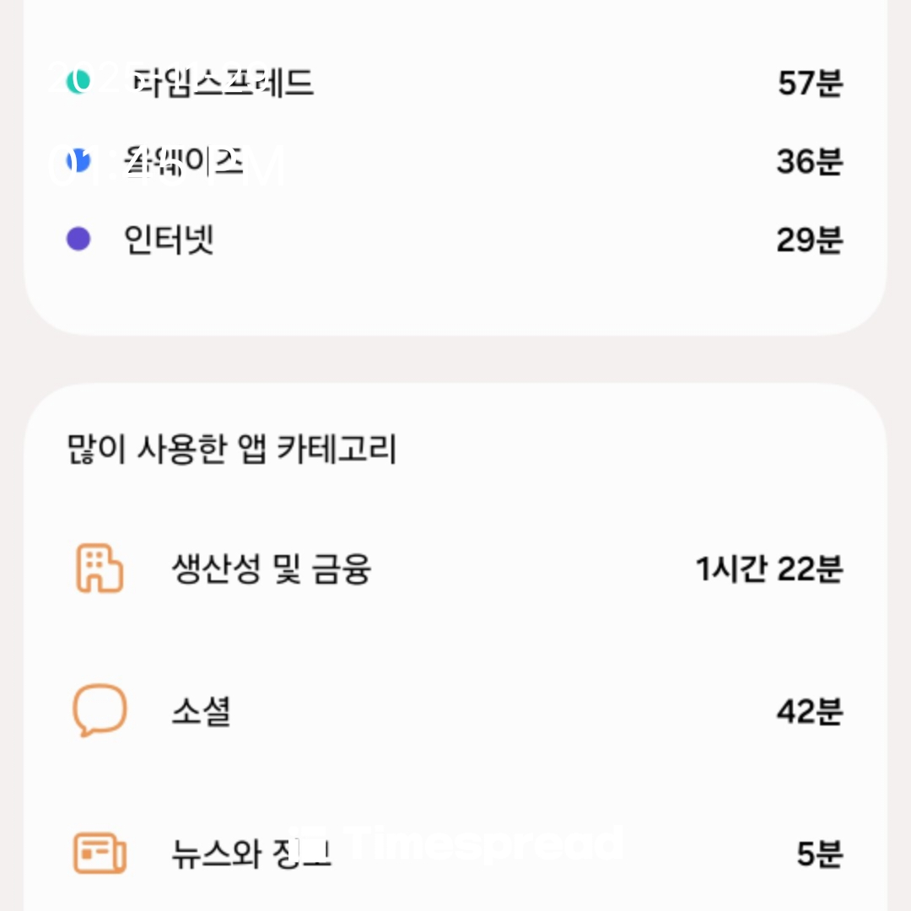Click the 42분 duration for Social
The width and height of the screenshot is (911, 911).
[x=810, y=712]
